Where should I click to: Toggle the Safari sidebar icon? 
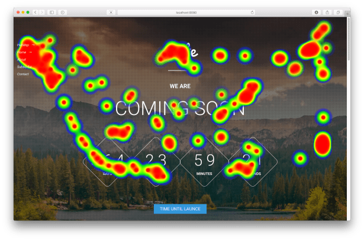[x=51, y=12]
